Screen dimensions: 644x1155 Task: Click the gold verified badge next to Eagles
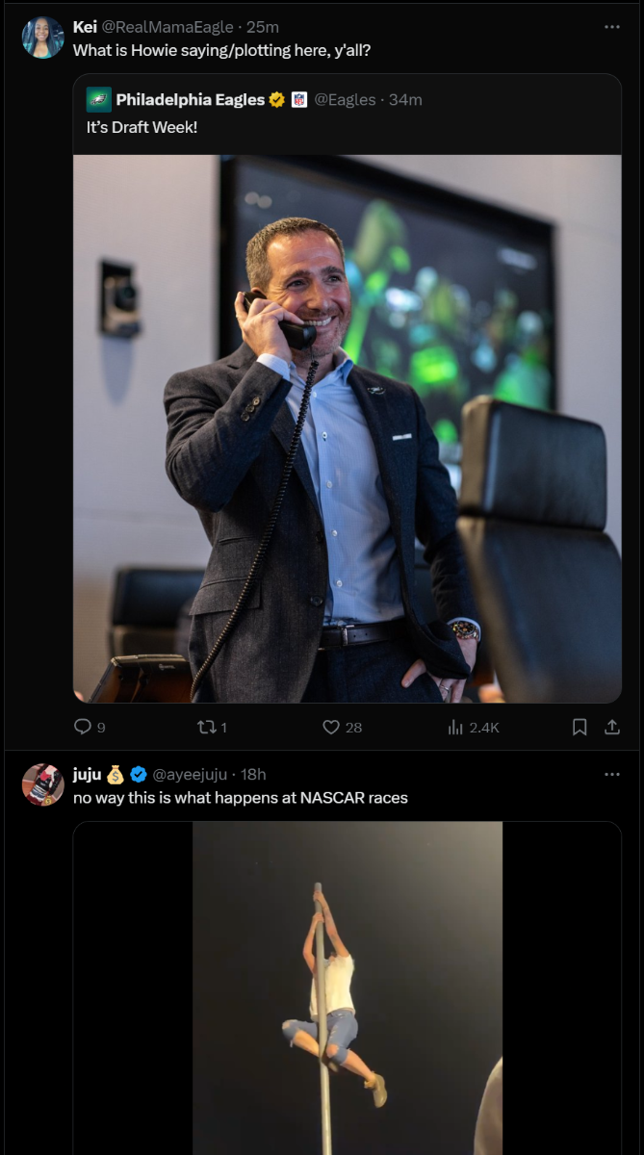pyautogui.click(x=277, y=99)
